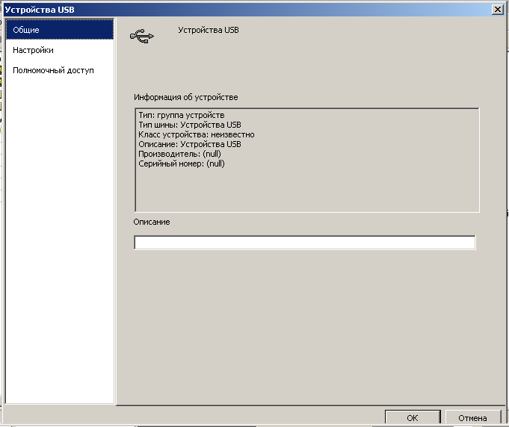Viewport: 509px width, 427px height.
Task: Click the 'Серийный номер: (null)' line
Action: pos(182,163)
